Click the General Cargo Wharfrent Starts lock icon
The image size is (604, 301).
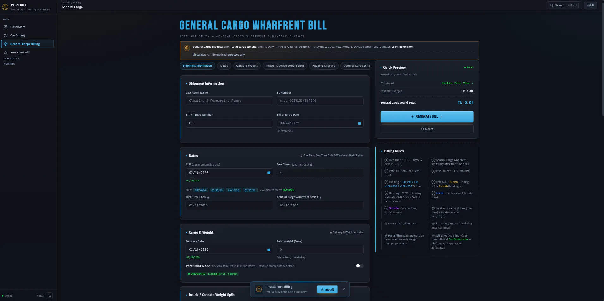pyautogui.click(x=320, y=197)
